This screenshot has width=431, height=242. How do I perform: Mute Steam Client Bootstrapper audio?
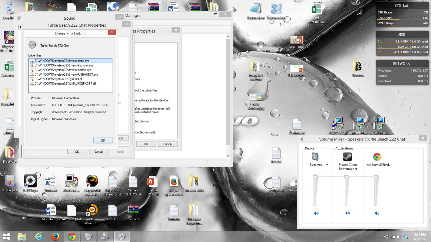(347, 213)
